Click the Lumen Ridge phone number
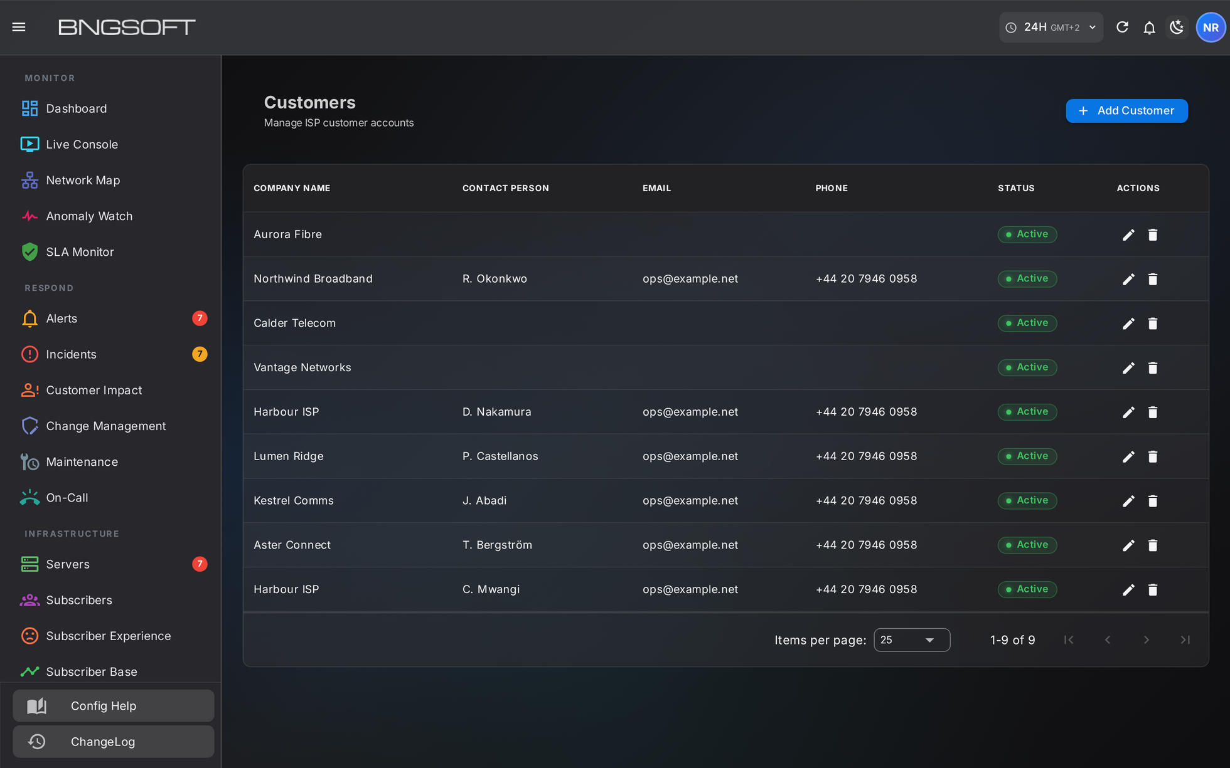This screenshot has width=1230, height=768. pyautogui.click(x=866, y=456)
